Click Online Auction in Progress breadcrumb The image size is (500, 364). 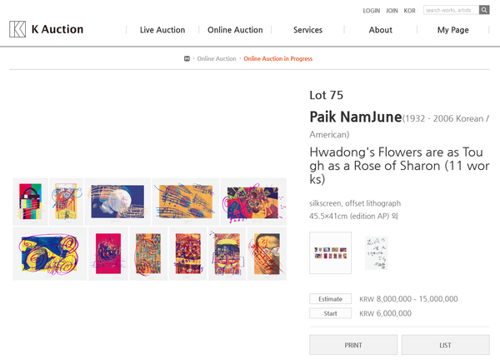[x=278, y=58]
